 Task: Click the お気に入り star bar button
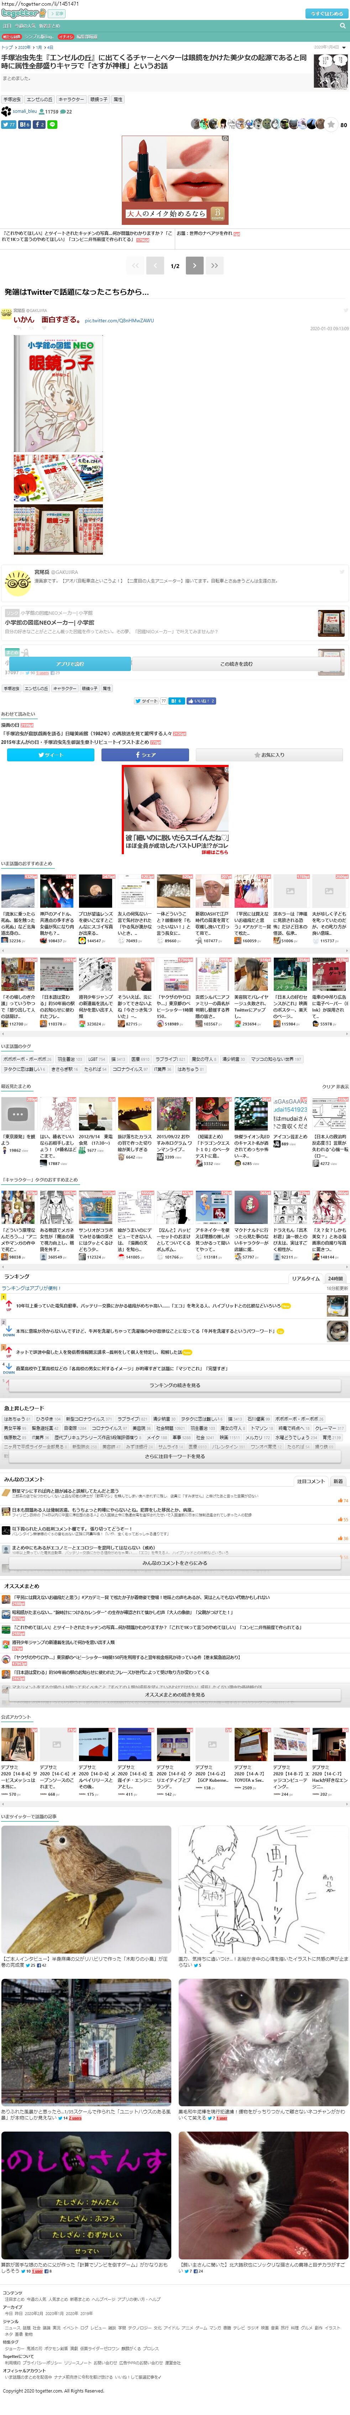click(x=270, y=755)
